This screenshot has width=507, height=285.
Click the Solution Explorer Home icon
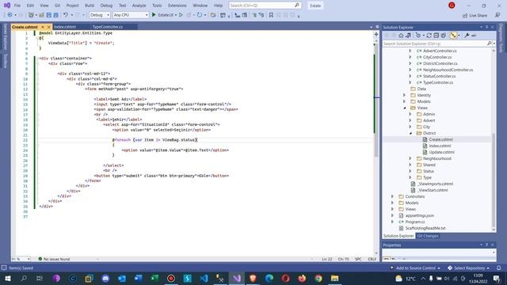coord(402,36)
